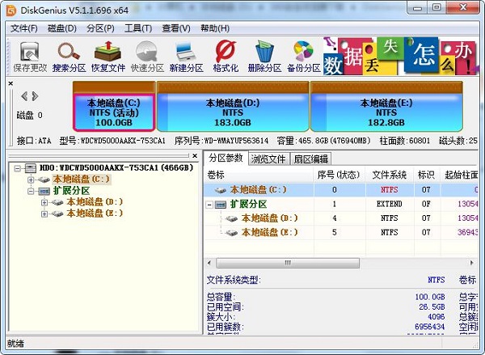This screenshot has width=485, height=355.
Task: Select the 本地磁盘 (E:) row in partition table
Action: (341, 232)
